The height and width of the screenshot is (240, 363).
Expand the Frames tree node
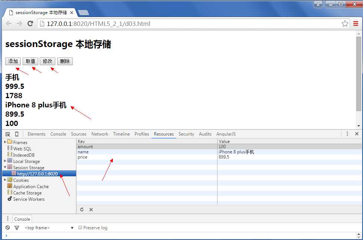pos(5,142)
